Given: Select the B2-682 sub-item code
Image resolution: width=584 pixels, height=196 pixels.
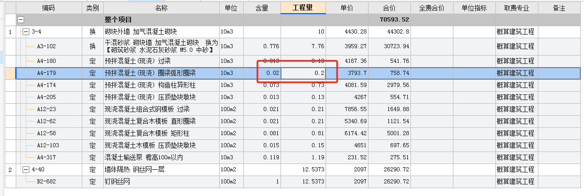Looking at the screenshot, I should [x=46, y=182].
